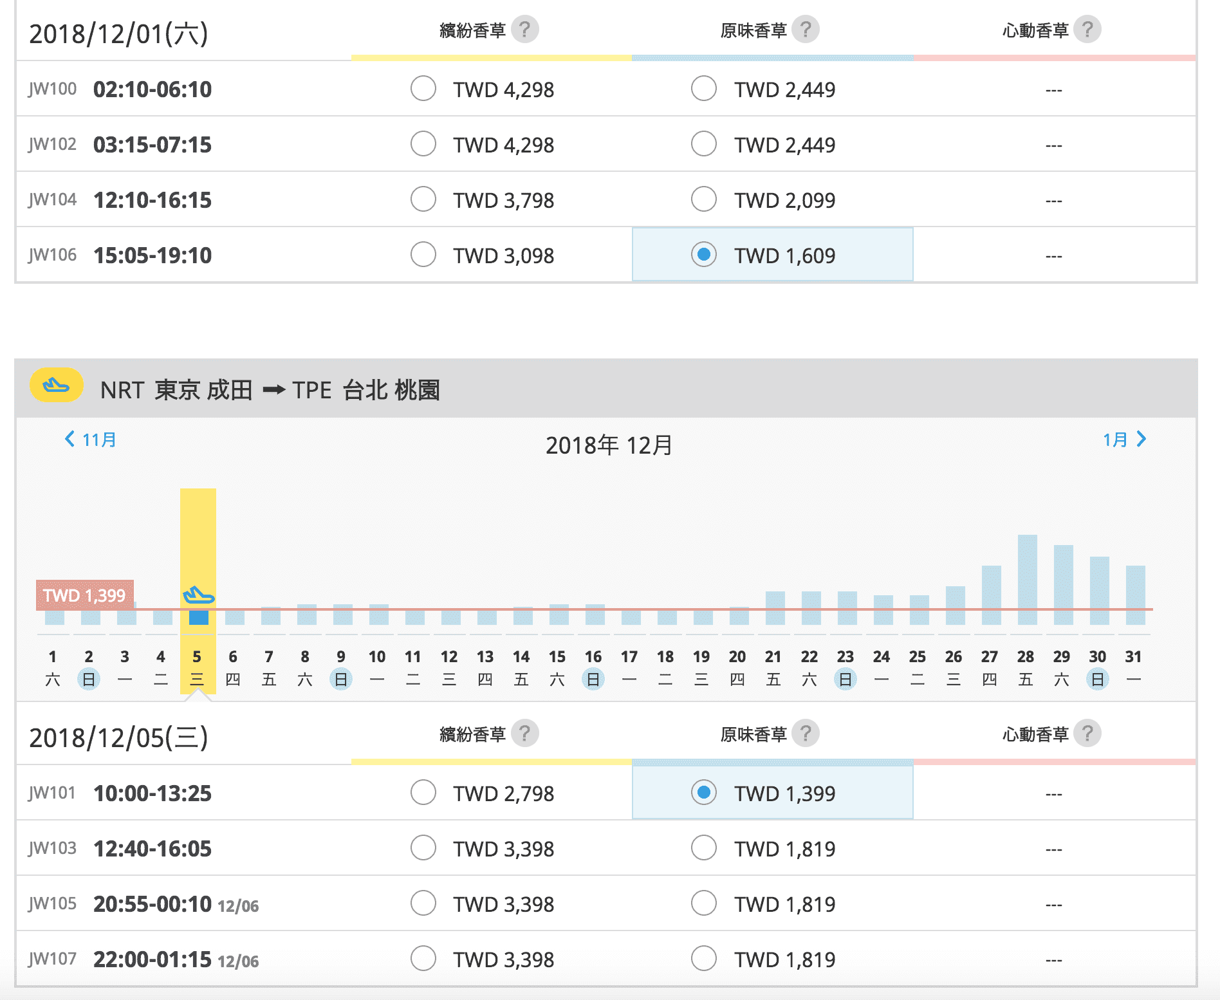This screenshot has width=1220, height=1000.
Task: Choose JW103 繽紛香草 fare TWD 3,398
Action: point(423,848)
